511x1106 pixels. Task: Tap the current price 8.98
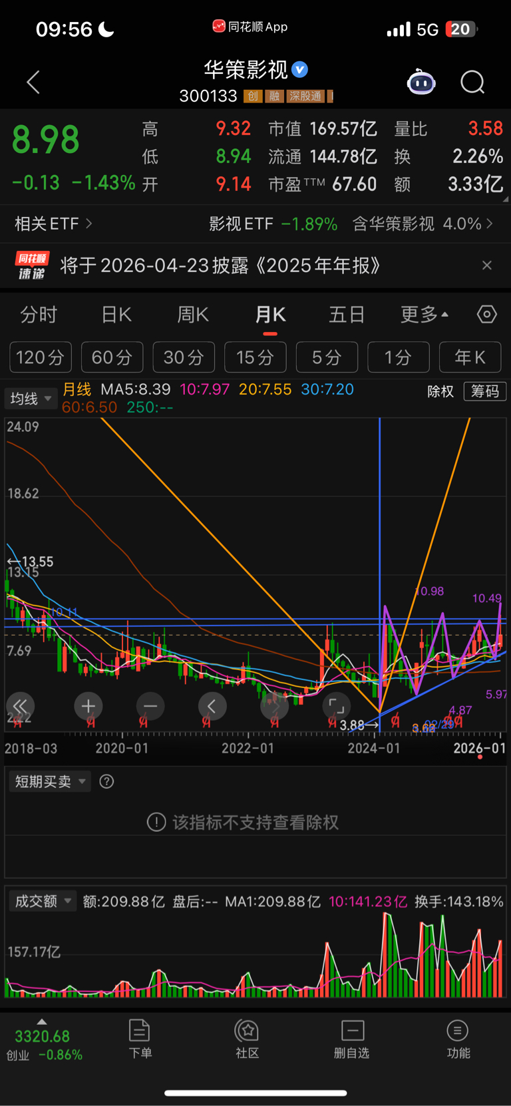pos(45,140)
